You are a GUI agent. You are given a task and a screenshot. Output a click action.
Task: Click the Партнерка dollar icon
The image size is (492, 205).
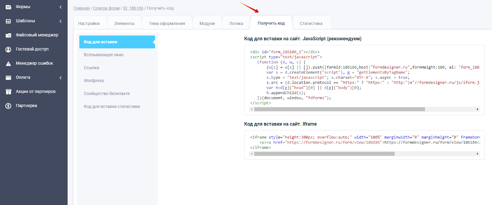[x=8, y=106]
